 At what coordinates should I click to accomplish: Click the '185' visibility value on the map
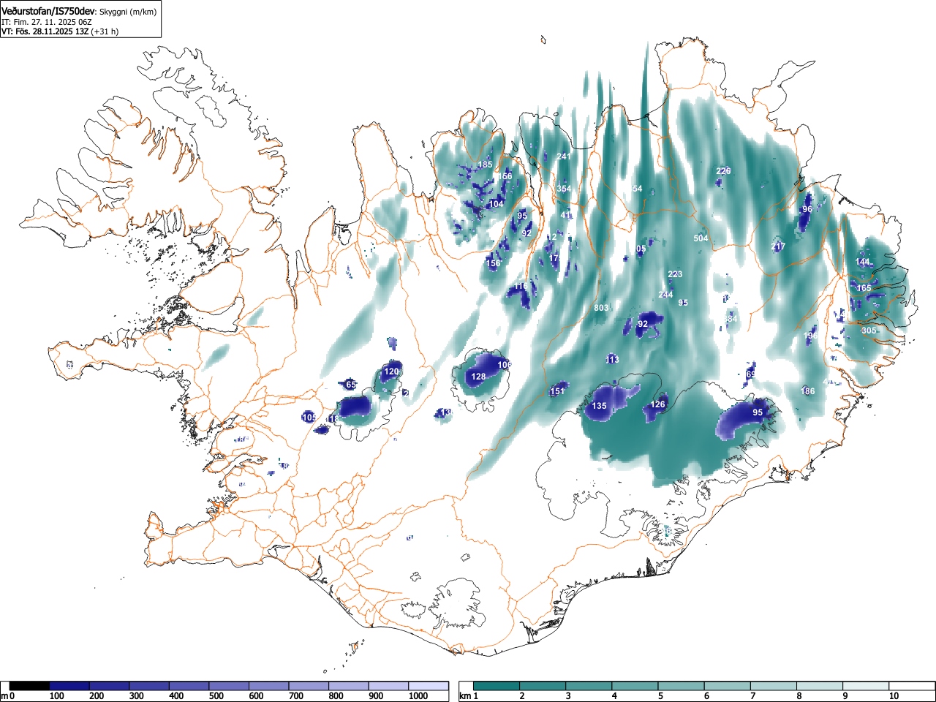[485, 165]
